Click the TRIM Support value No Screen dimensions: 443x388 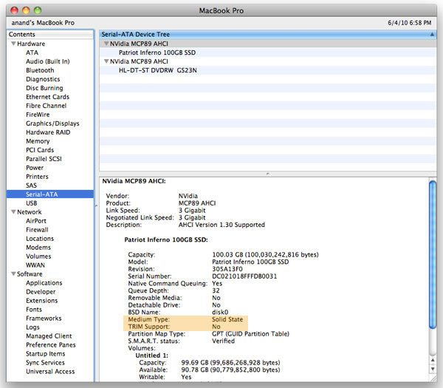coord(216,327)
